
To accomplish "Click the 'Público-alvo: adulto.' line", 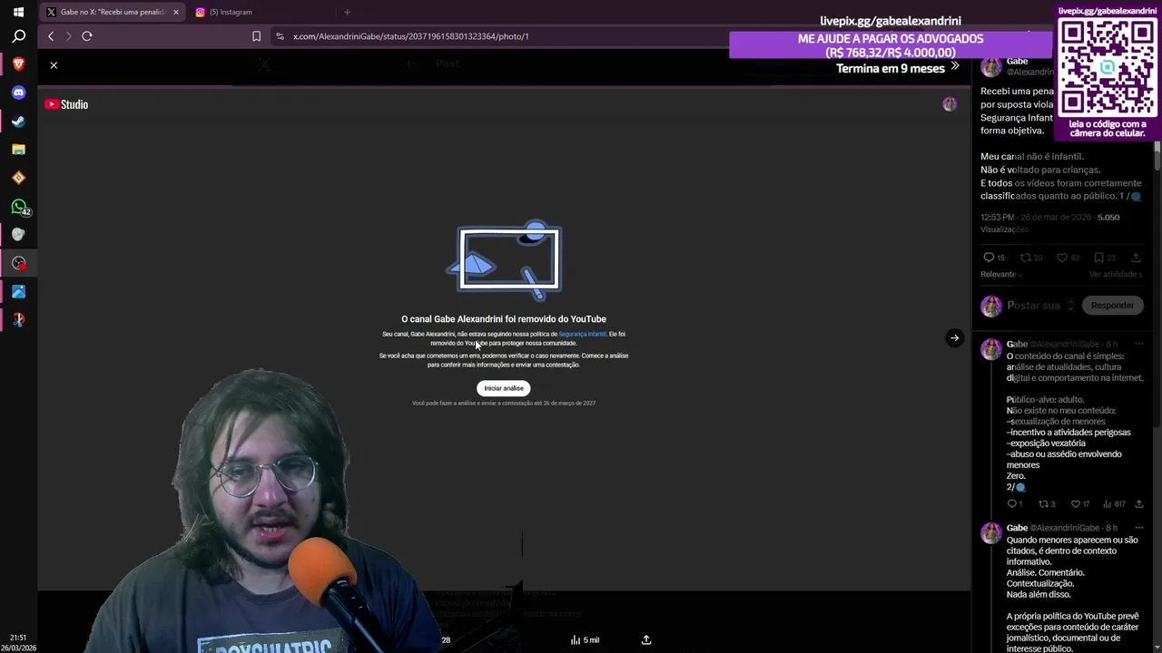I will (x=1045, y=400).
